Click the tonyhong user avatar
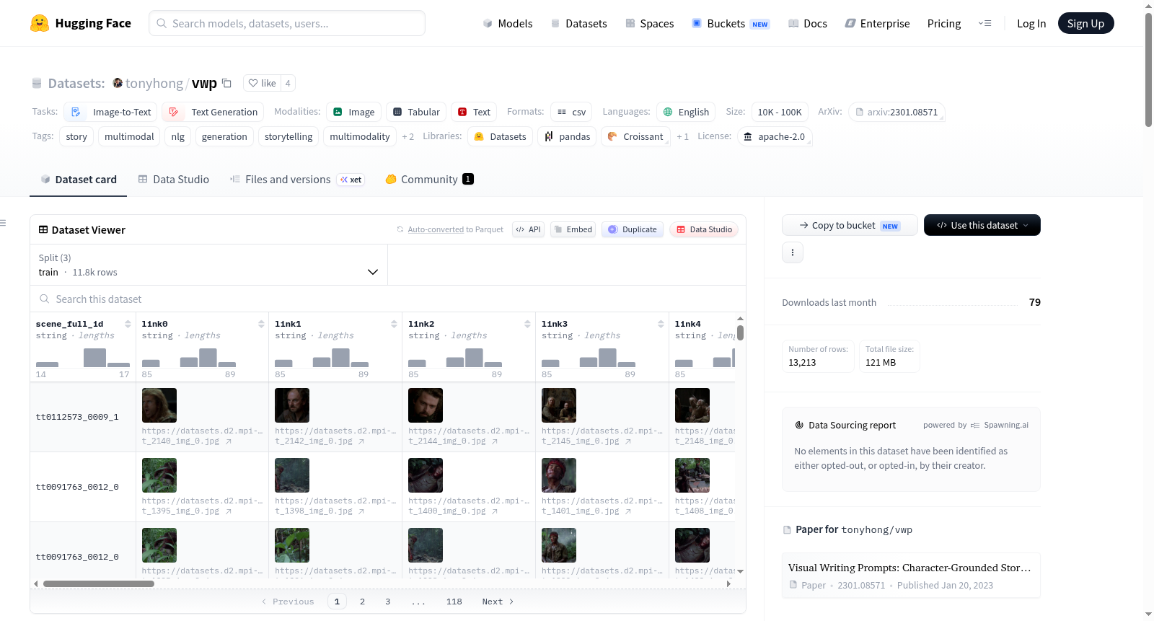Viewport: 1154px width, 621px height. tap(118, 83)
